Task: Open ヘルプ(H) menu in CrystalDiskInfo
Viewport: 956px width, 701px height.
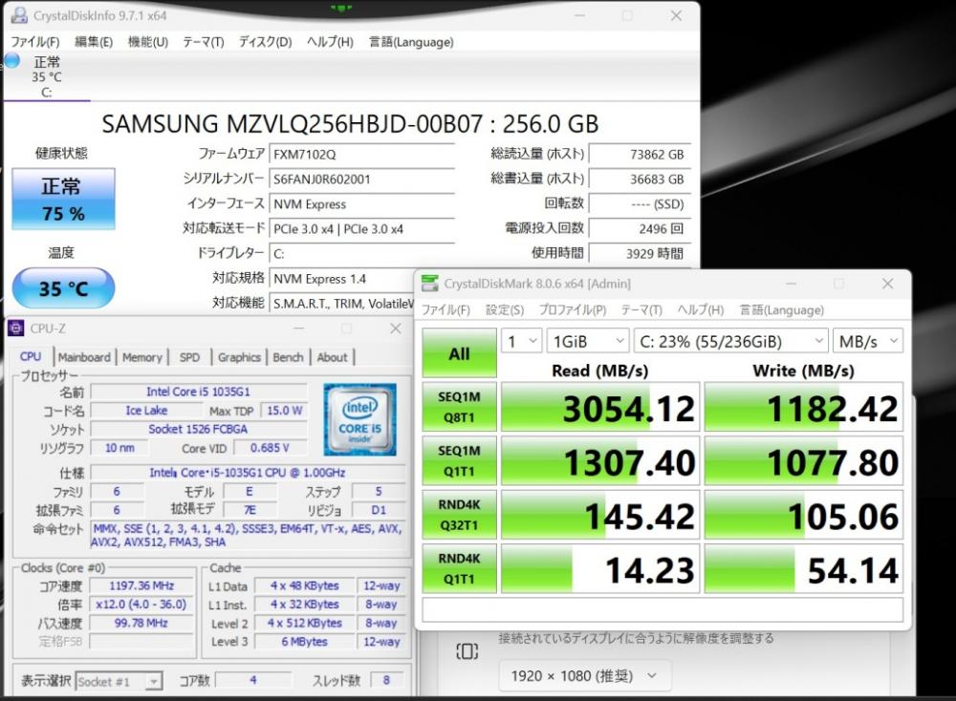Action: [330, 42]
